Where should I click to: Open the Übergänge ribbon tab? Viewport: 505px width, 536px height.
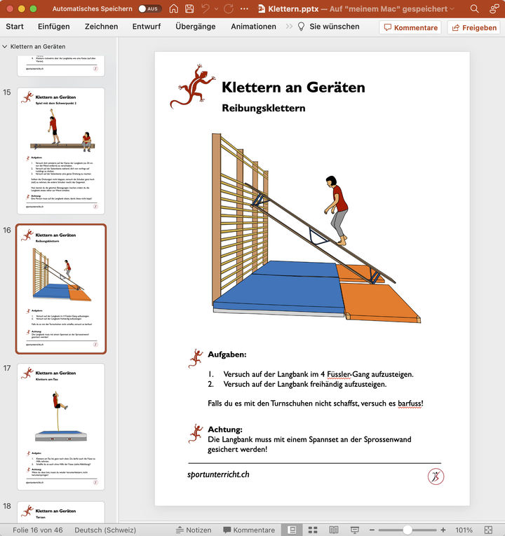(x=196, y=27)
